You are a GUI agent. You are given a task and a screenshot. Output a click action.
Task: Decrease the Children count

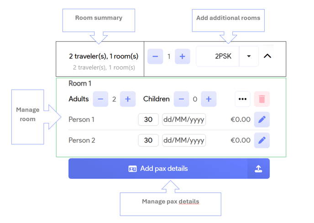(182, 99)
